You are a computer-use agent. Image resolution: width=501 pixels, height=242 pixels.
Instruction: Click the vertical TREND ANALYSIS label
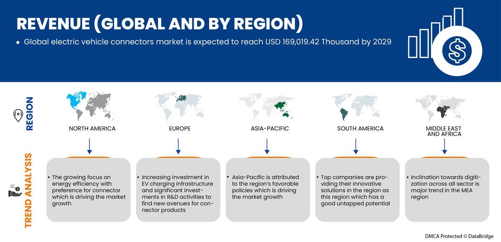(x=28, y=191)
